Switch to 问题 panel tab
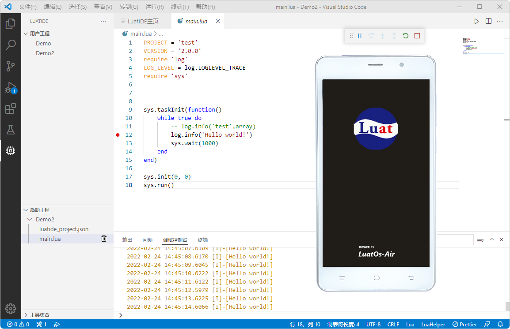The width and height of the screenshot is (510, 329). [147, 240]
